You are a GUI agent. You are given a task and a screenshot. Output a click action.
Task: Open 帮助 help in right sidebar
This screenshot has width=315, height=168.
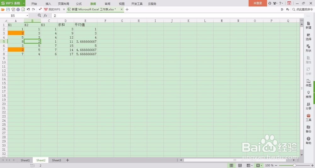(x=308, y=141)
